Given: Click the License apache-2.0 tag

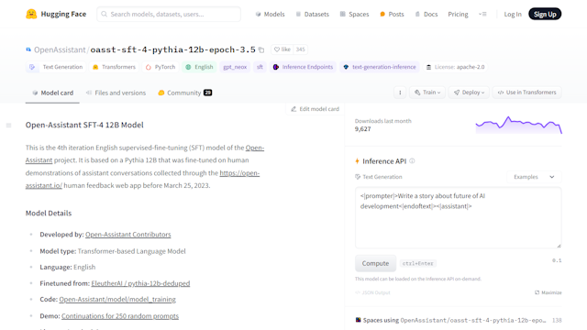Looking at the screenshot, I should [x=455, y=67].
